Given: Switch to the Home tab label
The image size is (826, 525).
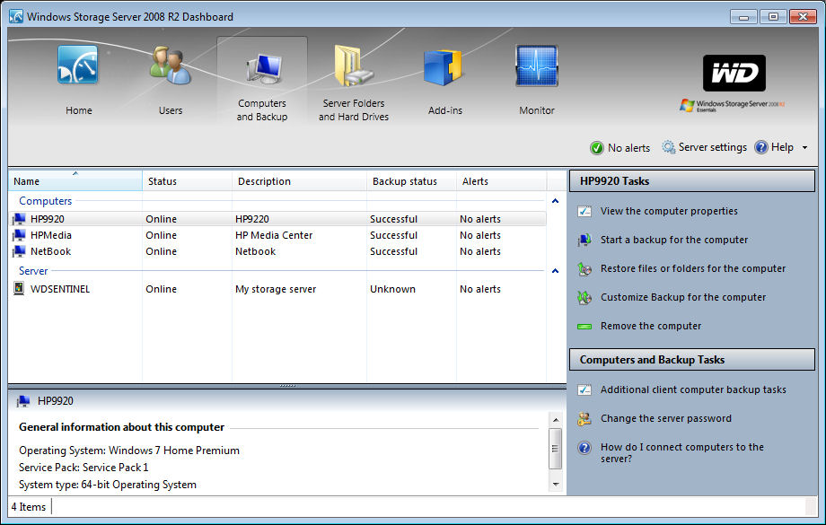Looking at the screenshot, I should [x=78, y=110].
